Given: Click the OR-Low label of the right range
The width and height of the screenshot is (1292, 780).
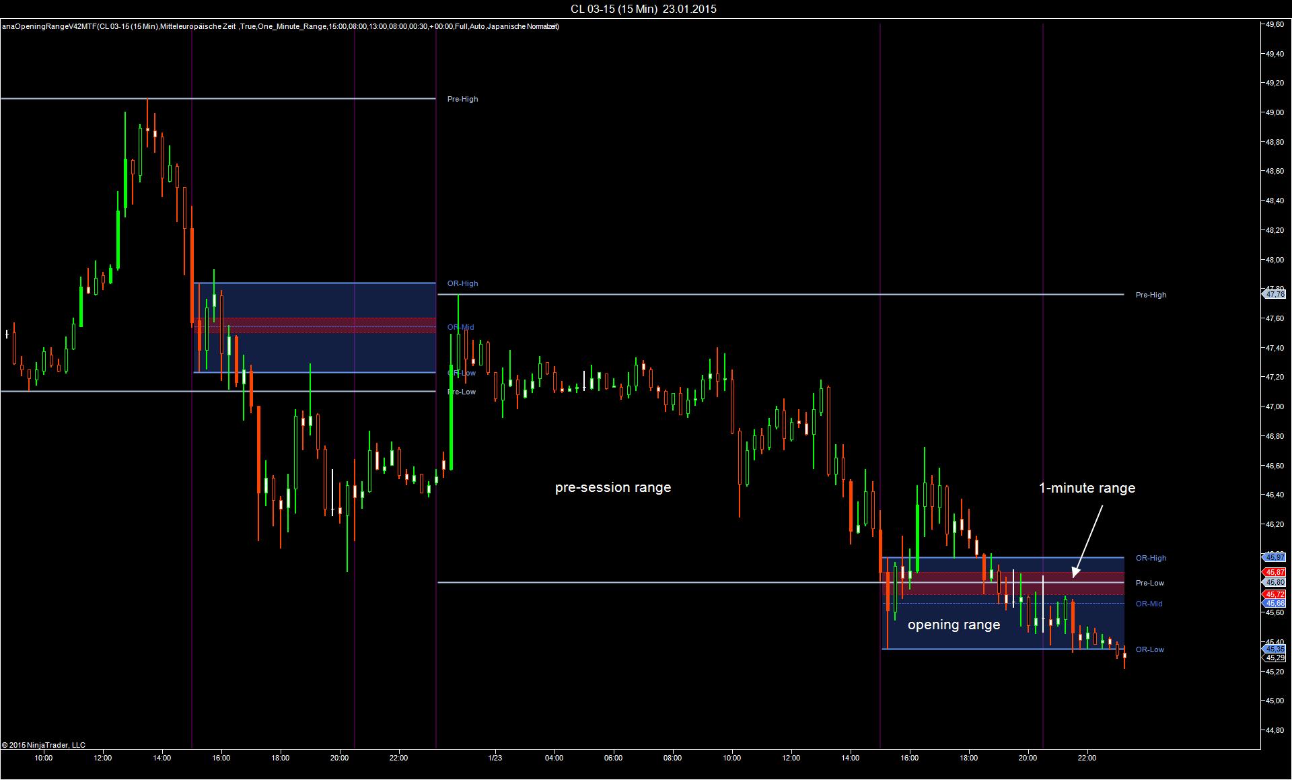Looking at the screenshot, I should 1149,649.
